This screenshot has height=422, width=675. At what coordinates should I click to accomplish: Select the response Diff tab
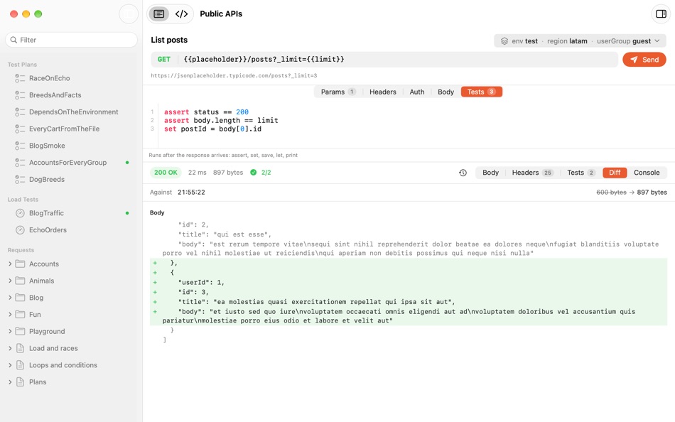[615, 173]
